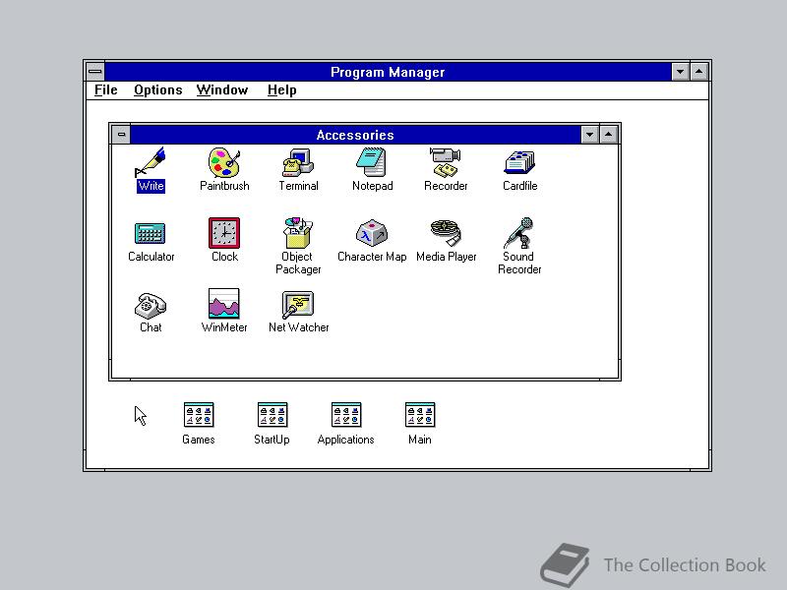Click the Character Map icon
The image size is (787, 590).
coord(372,233)
